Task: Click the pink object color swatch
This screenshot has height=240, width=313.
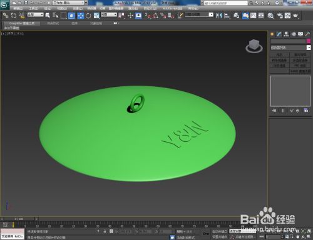Action: pos(309,41)
